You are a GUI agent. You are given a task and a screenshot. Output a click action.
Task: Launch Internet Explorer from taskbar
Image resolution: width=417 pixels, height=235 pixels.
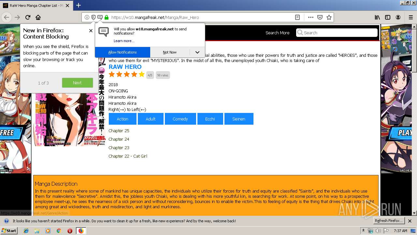point(26,231)
